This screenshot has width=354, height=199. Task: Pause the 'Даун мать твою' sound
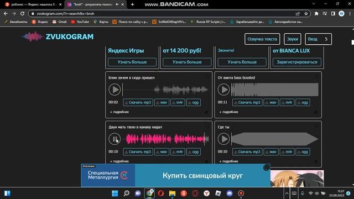(114, 139)
